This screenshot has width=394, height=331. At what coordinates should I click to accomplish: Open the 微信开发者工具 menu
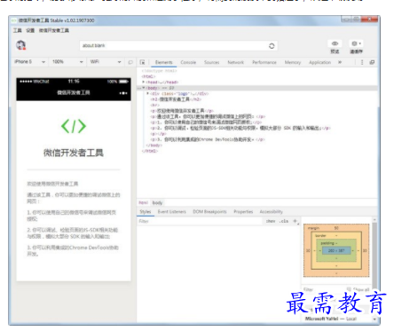pos(54,30)
